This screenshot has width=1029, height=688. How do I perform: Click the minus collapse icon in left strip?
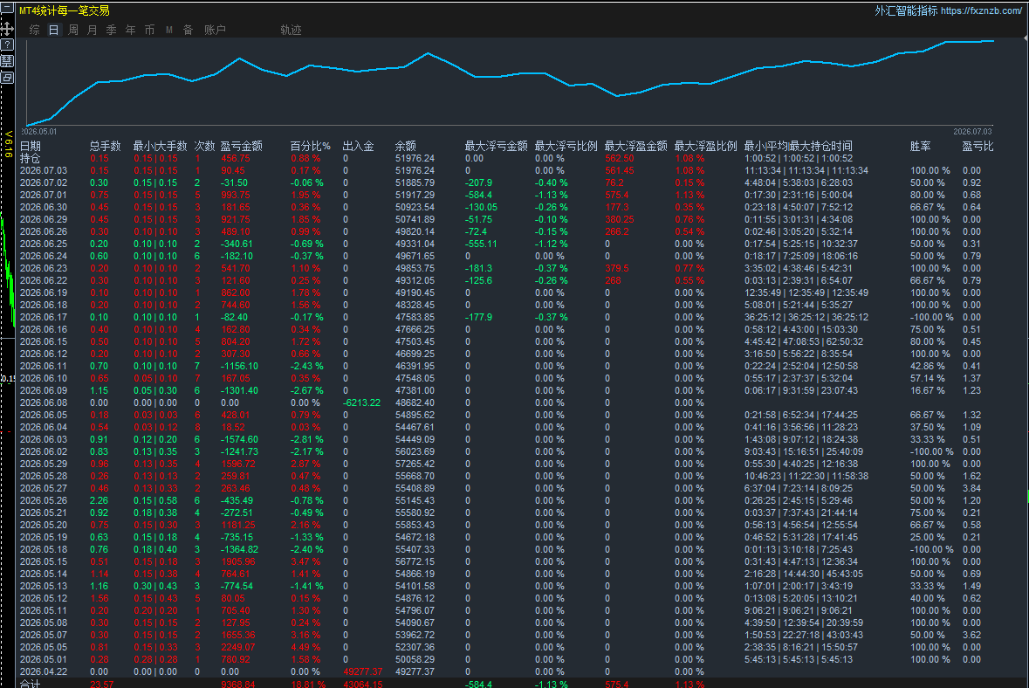click(x=7, y=9)
